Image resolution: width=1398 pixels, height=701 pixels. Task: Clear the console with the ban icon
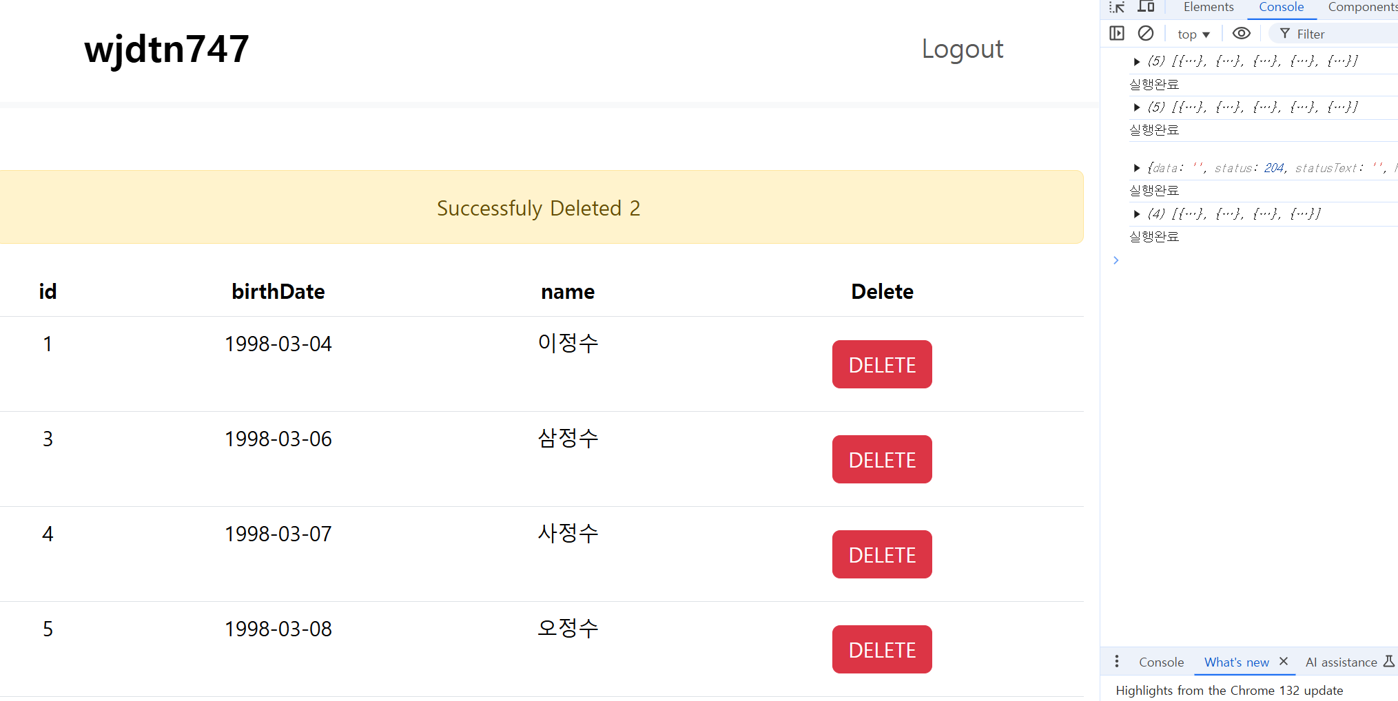point(1146,33)
